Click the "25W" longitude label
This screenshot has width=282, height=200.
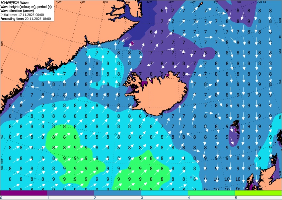click(x=127, y=2)
